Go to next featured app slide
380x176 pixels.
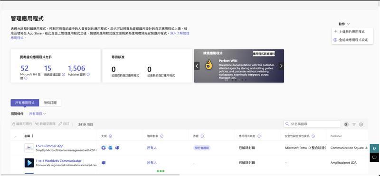281,66
